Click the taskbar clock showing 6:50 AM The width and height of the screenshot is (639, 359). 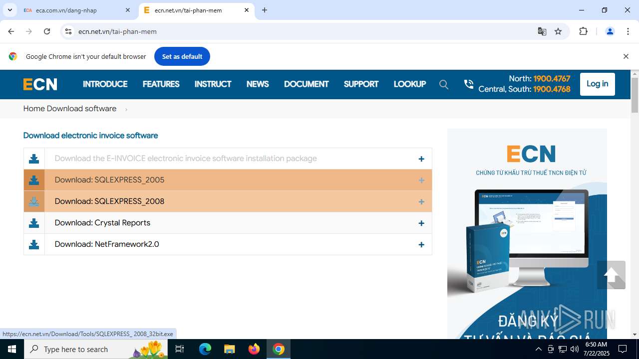tap(596, 349)
